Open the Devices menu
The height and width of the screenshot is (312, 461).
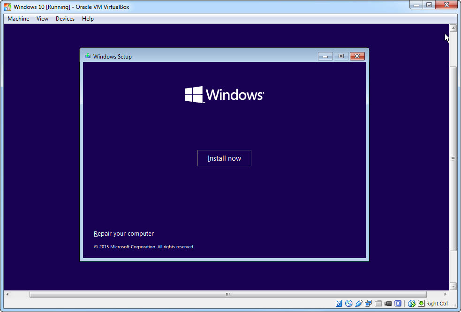[65, 19]
